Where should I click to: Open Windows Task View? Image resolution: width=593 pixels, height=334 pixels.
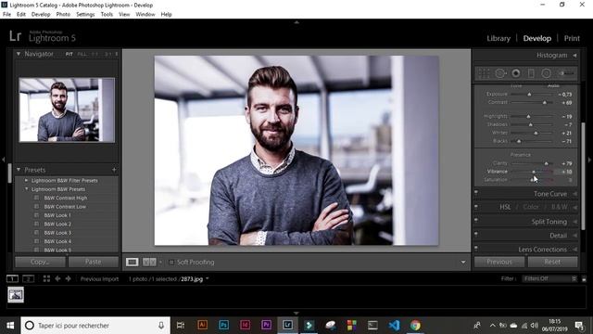[x=181, y=325]
